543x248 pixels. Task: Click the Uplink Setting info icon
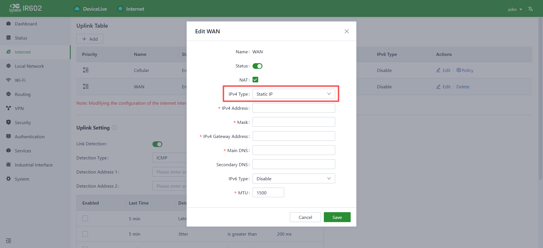pyautogui.click(x=114, y=128)
